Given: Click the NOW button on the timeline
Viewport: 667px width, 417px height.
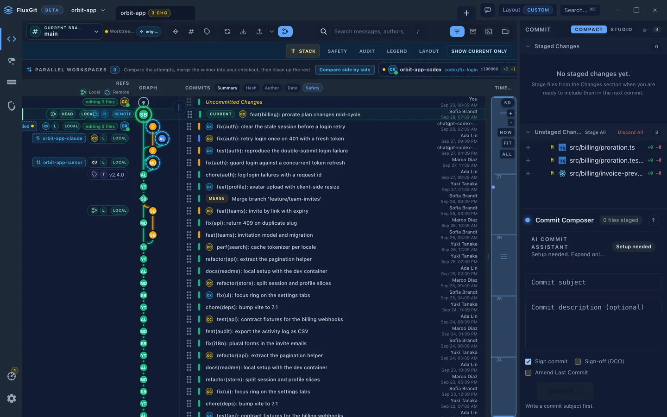Looking at the screenshot, I should tap(506, 133).
